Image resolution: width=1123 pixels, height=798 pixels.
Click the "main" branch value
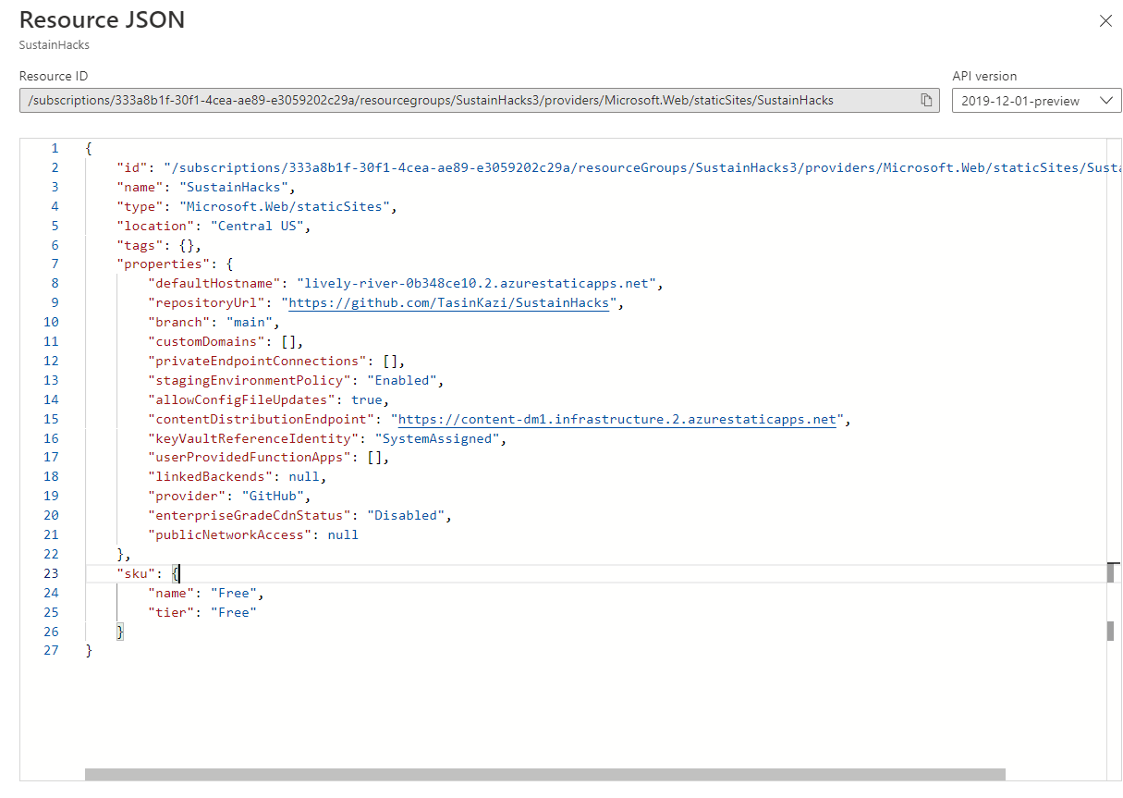[250, 322]
